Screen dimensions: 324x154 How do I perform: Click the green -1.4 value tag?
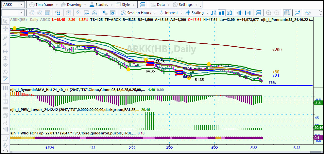pos(318,103)
